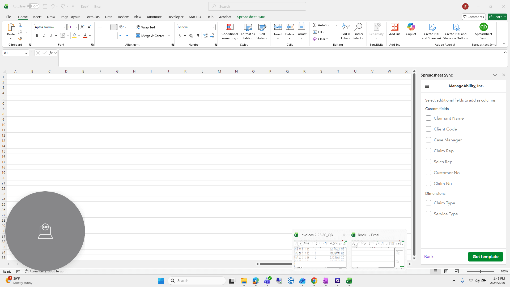Open Conditional Formatting menu
The width and height of the screenshot is (510, 287).
pos(230,32)
